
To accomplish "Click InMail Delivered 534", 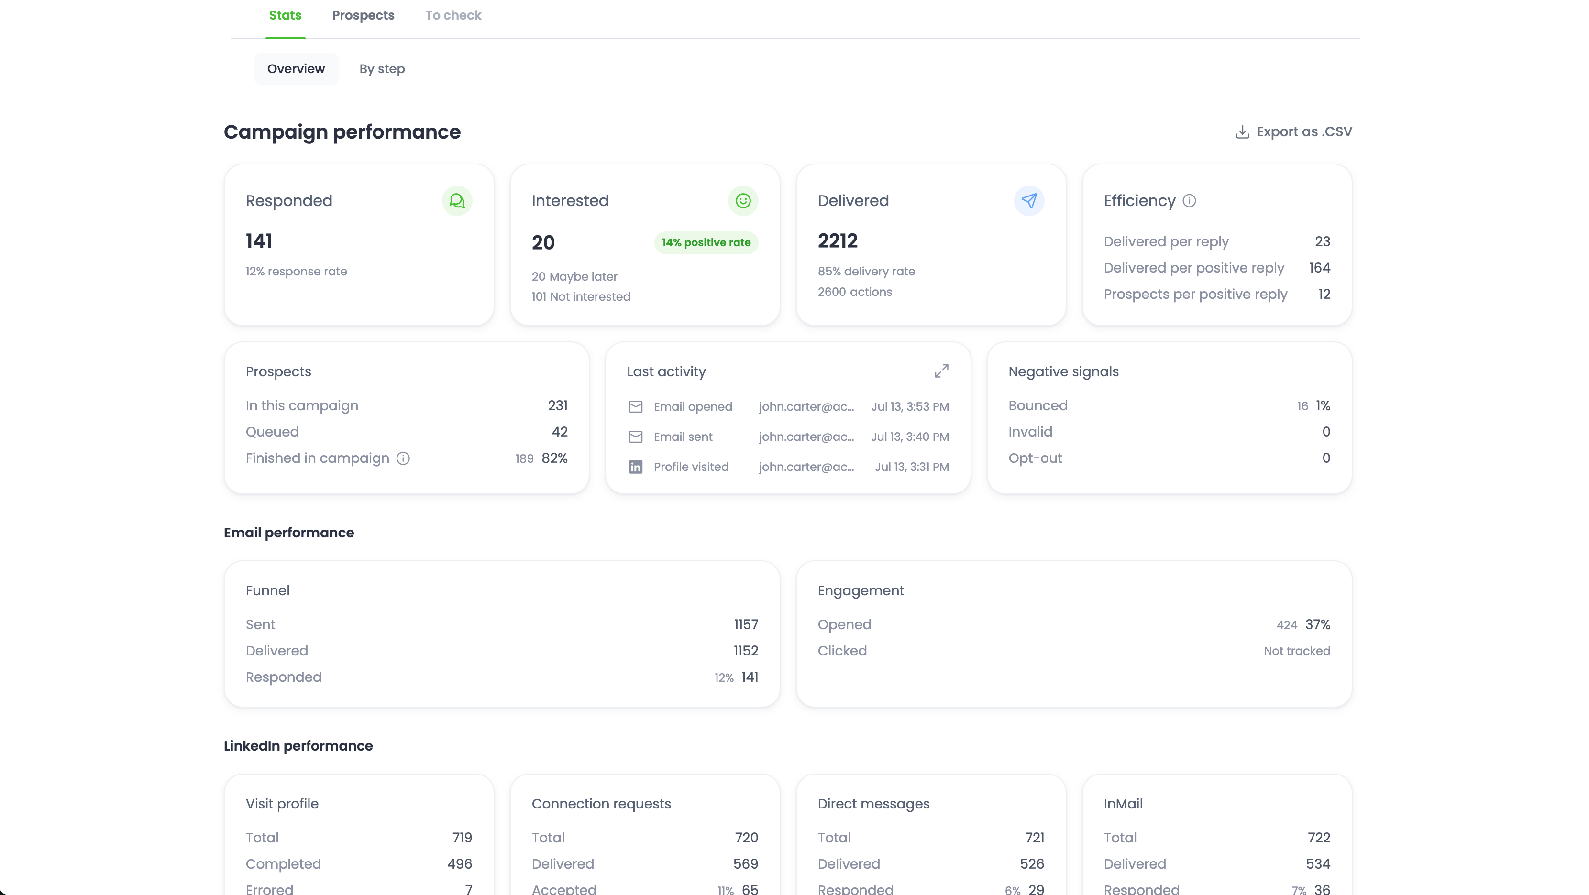I will [1318, 864].
